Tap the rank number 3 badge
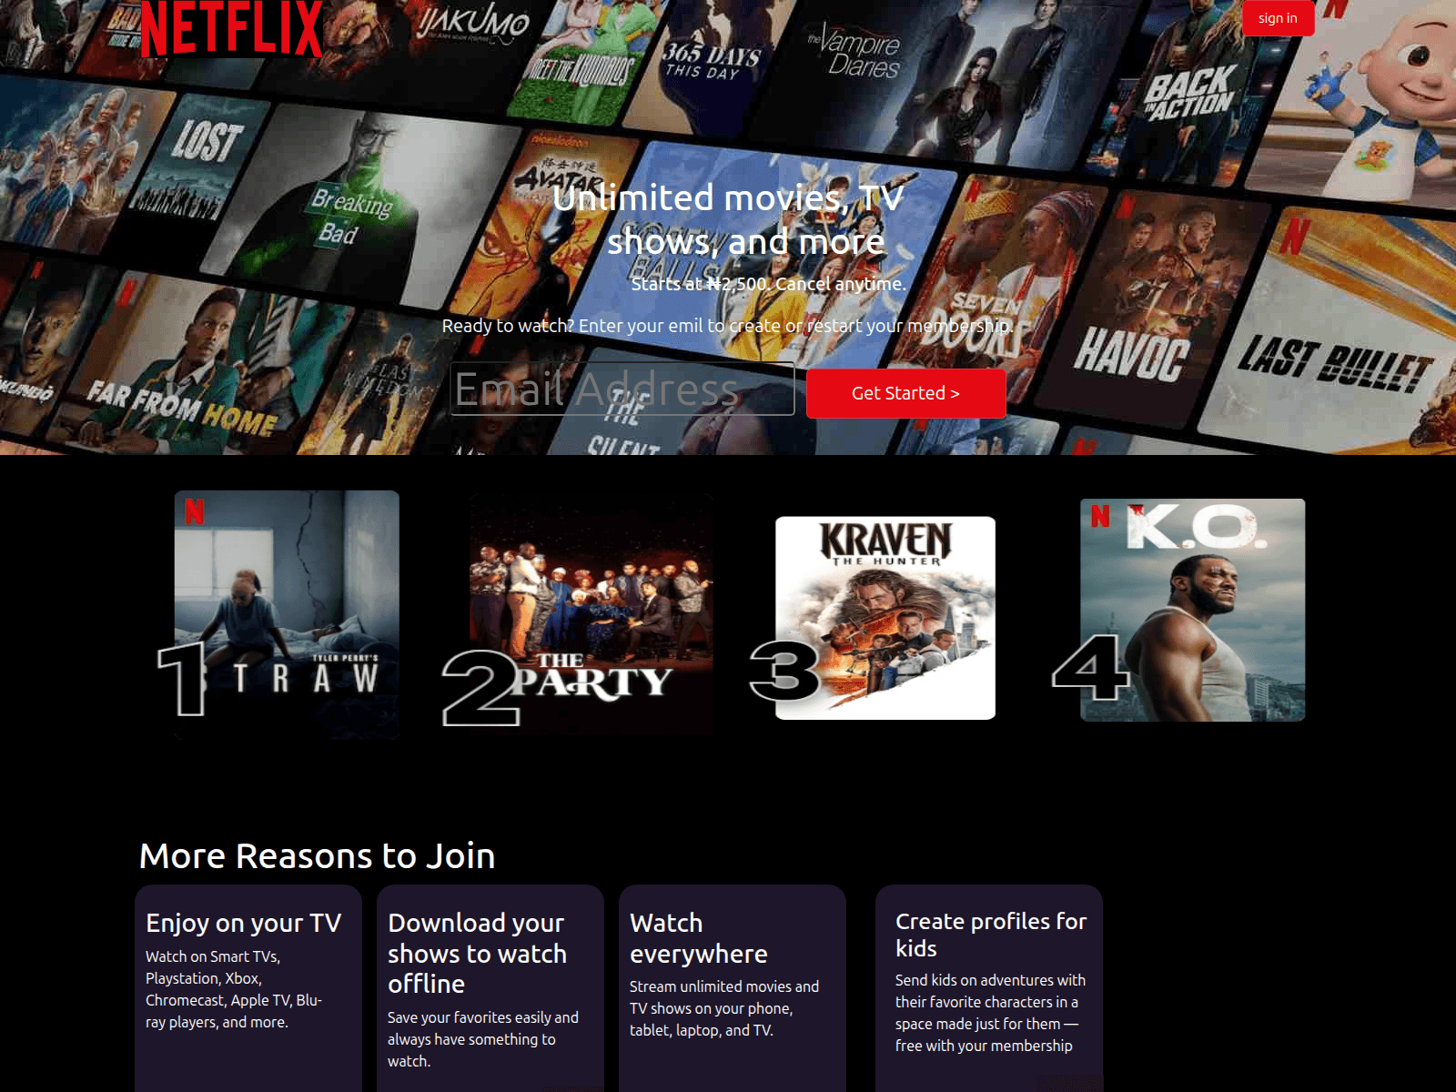Screen dimensions: 1456x1092 point(784,671)
